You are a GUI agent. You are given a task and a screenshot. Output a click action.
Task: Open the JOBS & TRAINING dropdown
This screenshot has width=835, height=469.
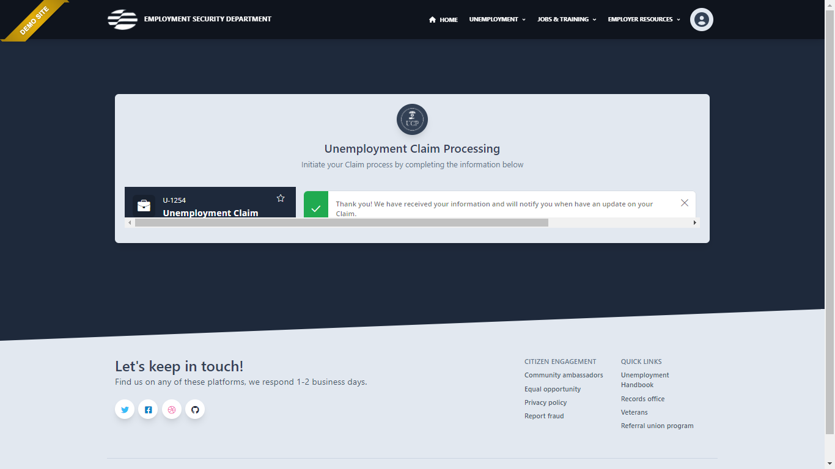566,19
